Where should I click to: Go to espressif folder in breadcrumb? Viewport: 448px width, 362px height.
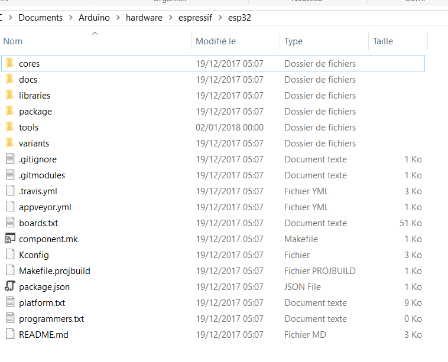pos(195,18)
